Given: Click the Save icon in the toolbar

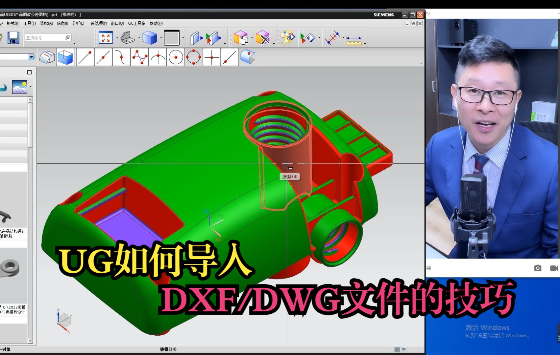Looking at the screenshot, I should pyautogui.click(x=13, y=37).
